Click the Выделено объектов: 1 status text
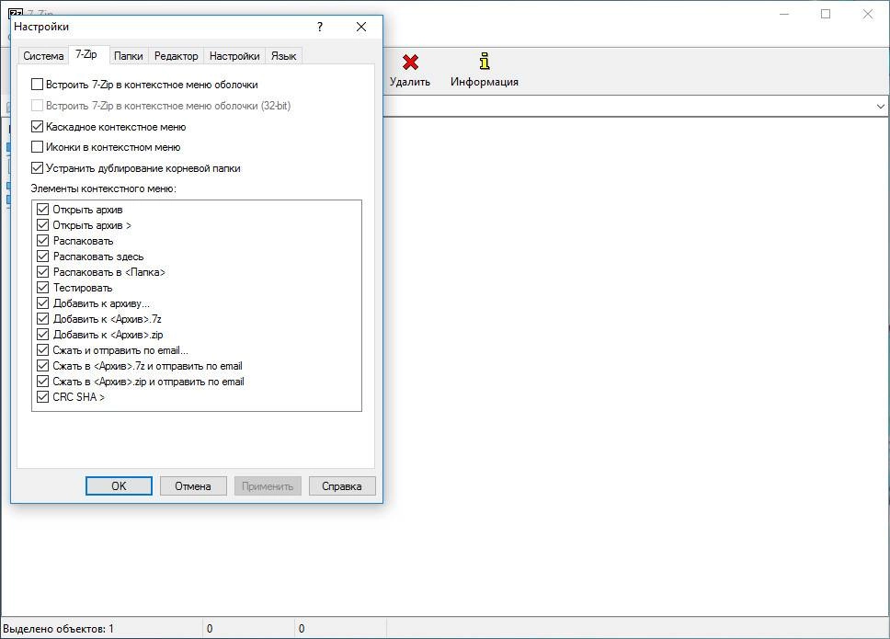This screenshot has height=639, width=890. point(59,628)
